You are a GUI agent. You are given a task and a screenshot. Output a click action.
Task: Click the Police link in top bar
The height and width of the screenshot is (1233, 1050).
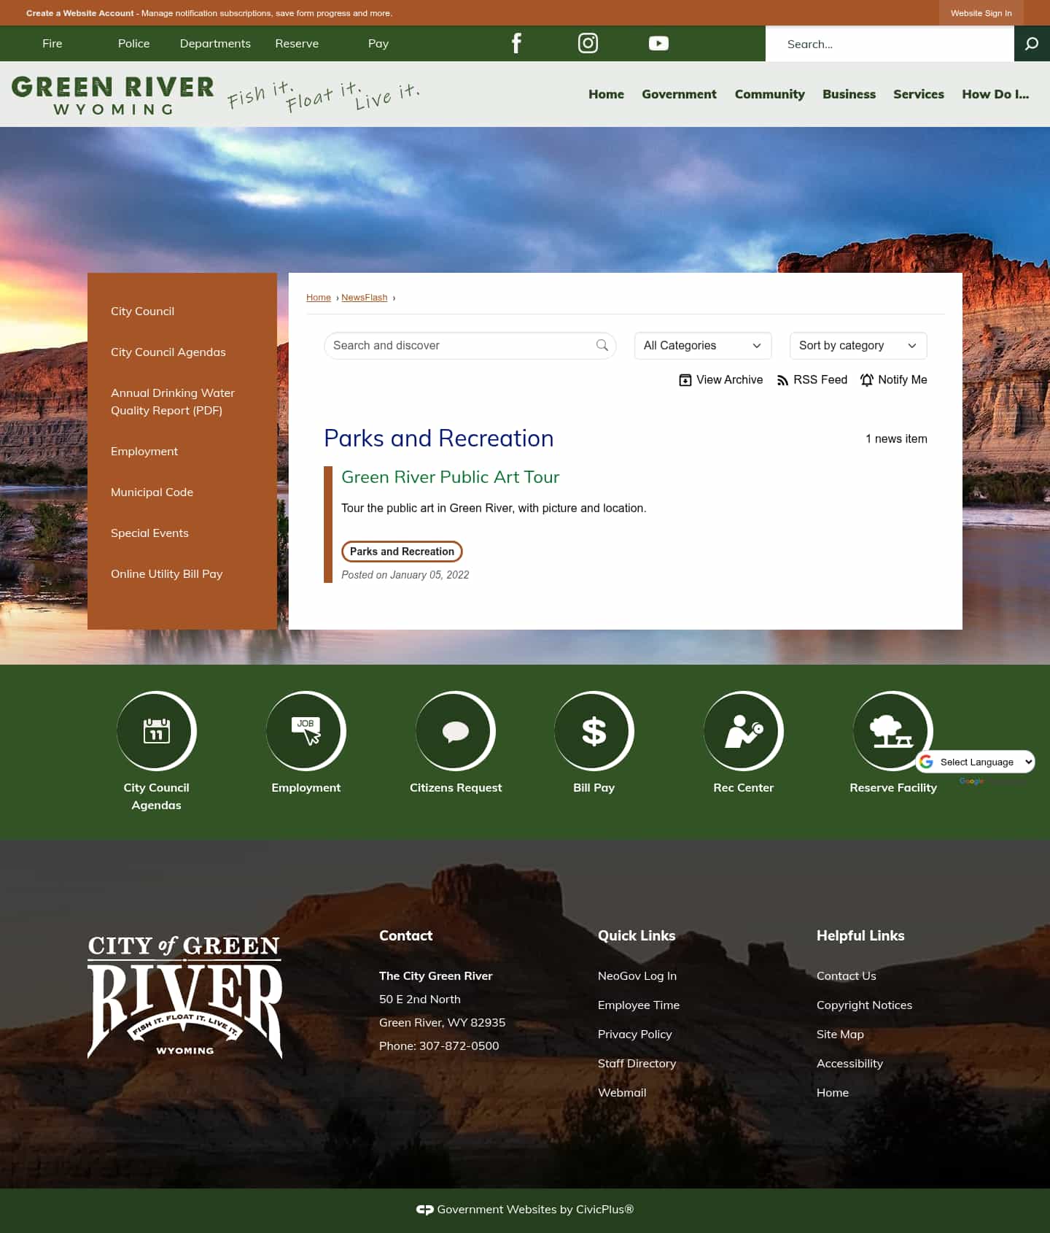point(133,44)
